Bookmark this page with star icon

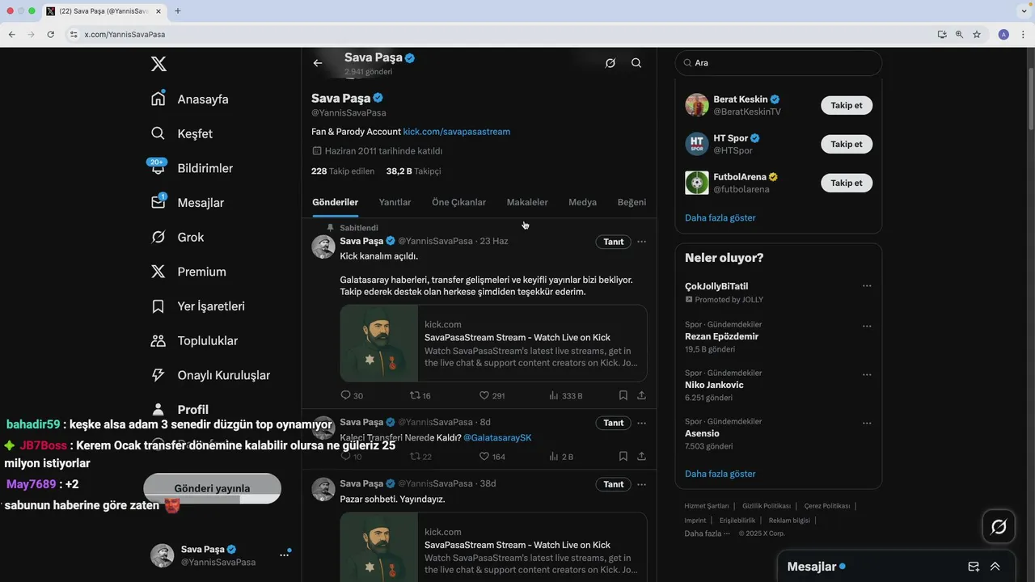tap(977, 35)
